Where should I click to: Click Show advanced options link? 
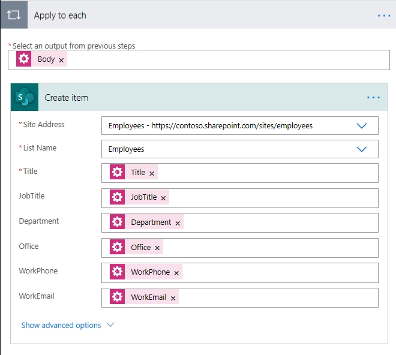click(61, 325)
